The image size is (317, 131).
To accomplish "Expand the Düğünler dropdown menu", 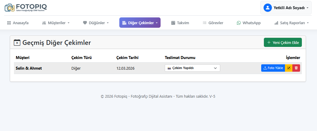I will coord(96,23).
